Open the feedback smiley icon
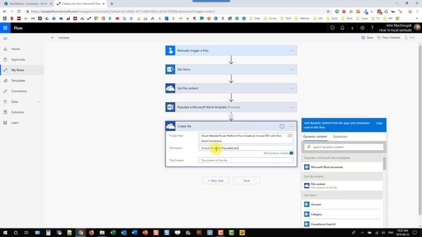The image size is (422, 237). [x=332, y=28]
